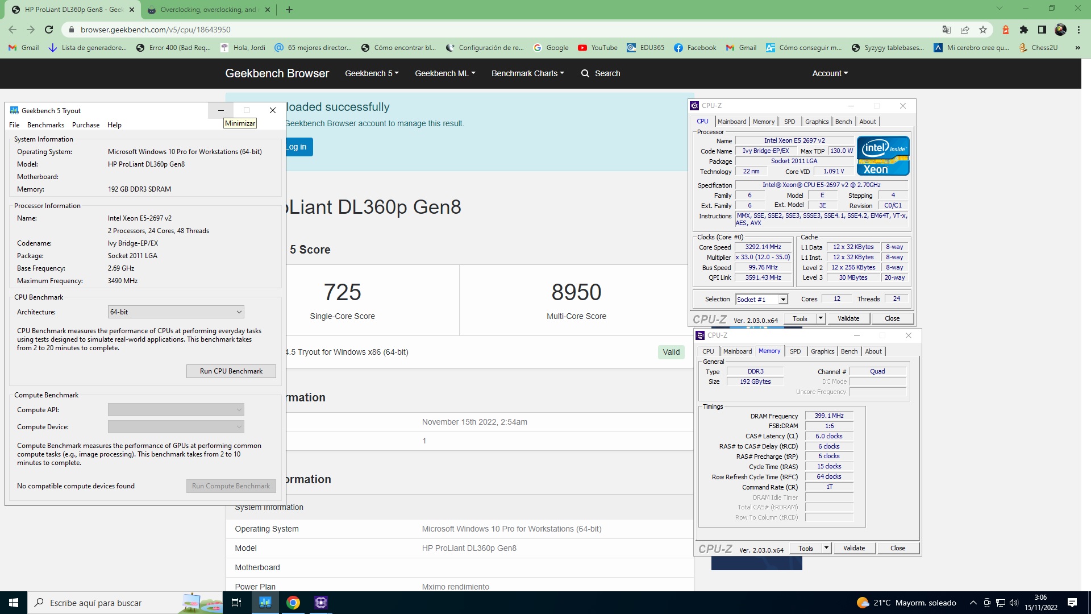This screenshot has height=614, width=1091.
Task: Click Run CPU Benchmark button
Action: pyautogui.click(x=231, y=371)
